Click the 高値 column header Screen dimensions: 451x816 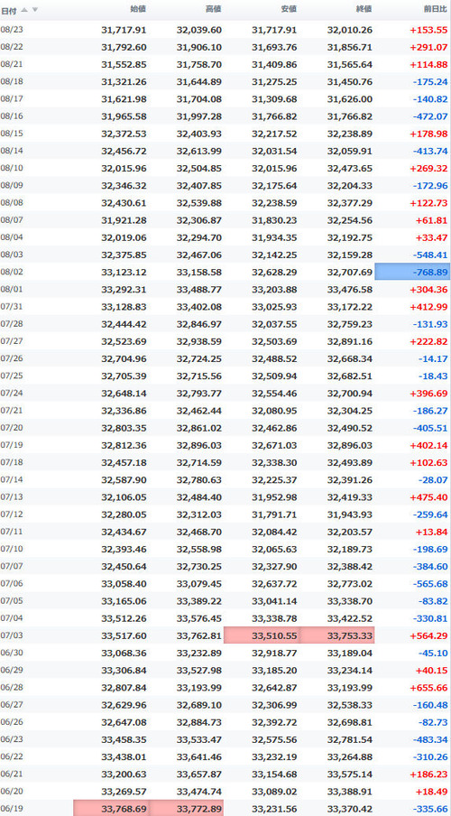(214, 9)
